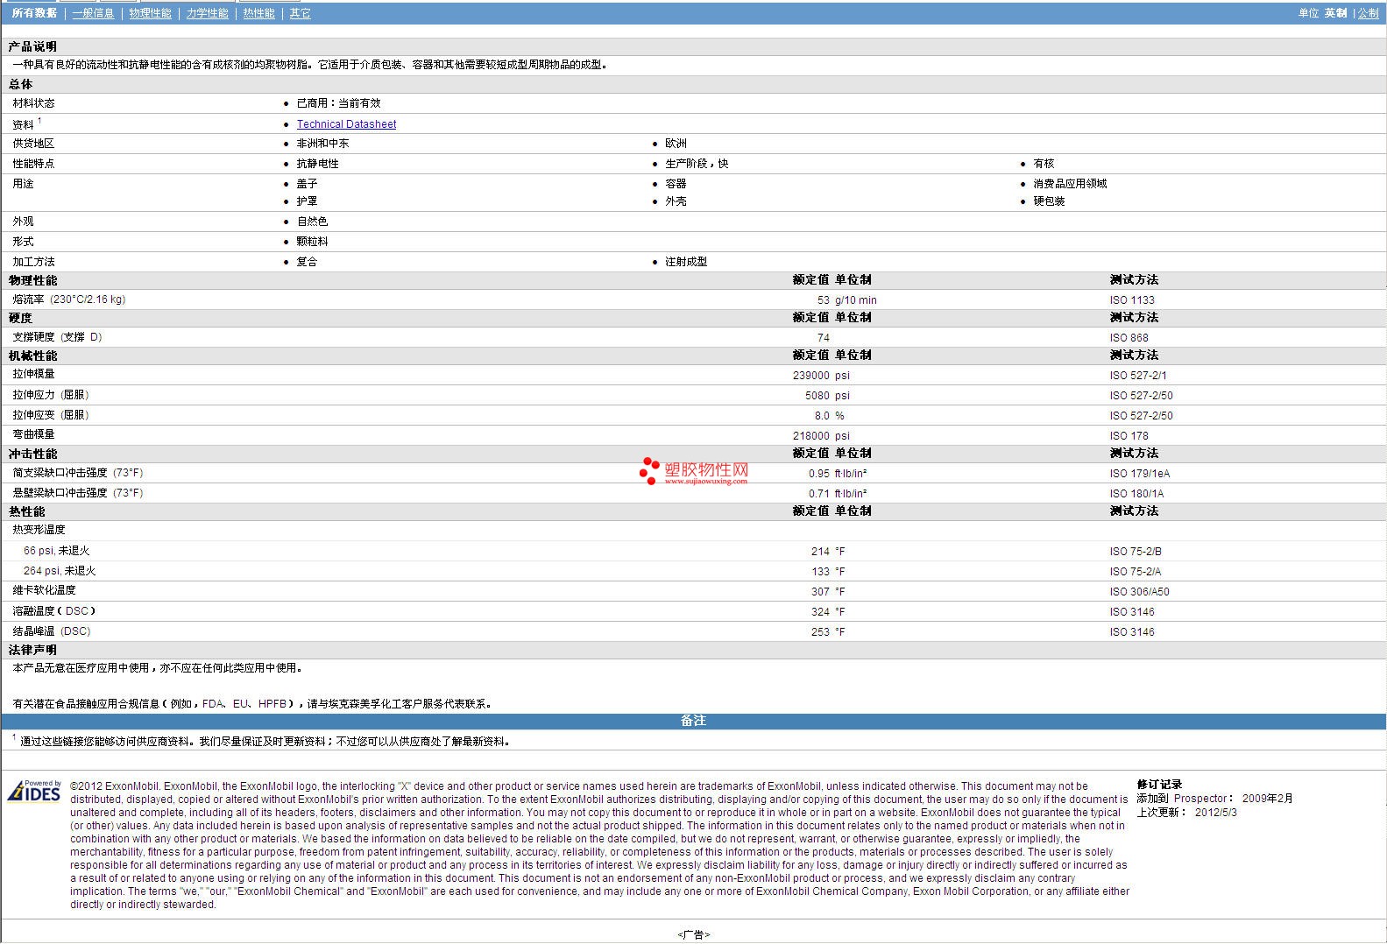This screenshot has width=1387, height=944.
Task: Click 欧洲 under 供货地区
Action: [x=676, y=144]
